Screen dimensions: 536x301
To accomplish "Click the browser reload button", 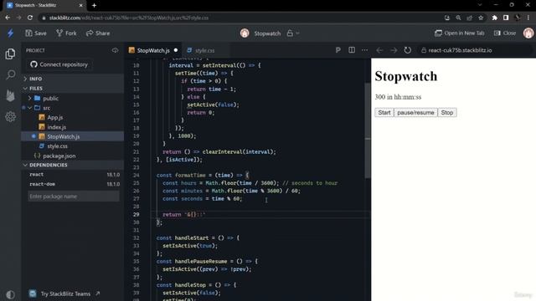I will pyautogui.click(x=30, y=18).
